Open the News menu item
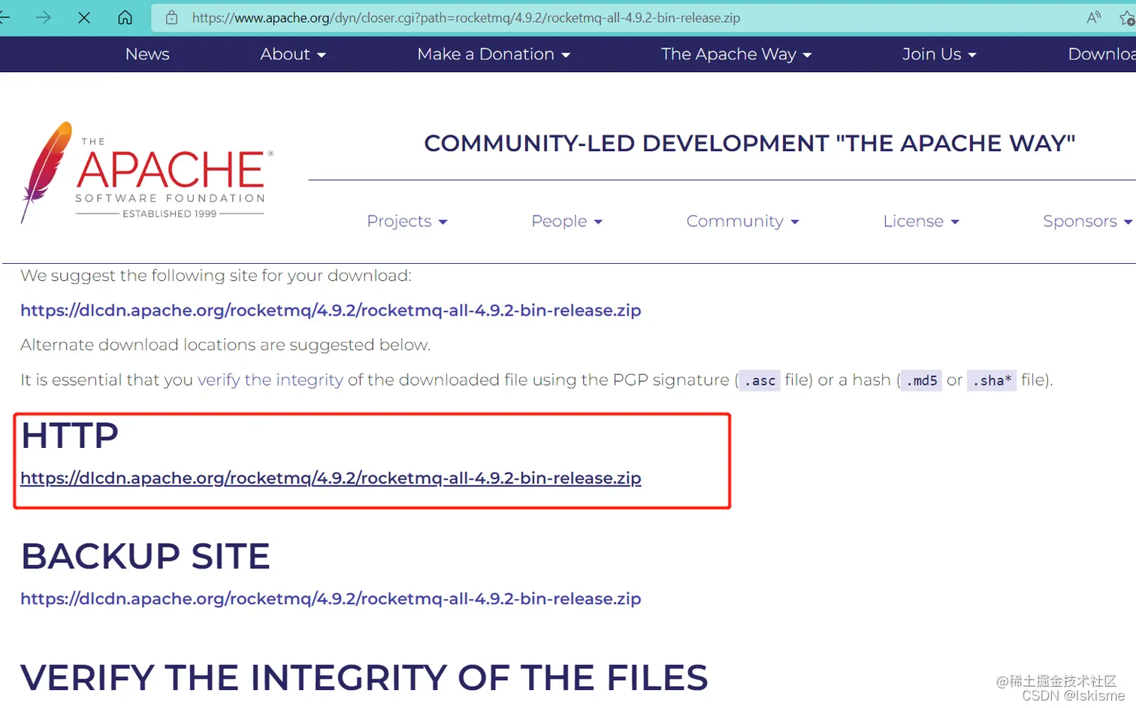 point(147,54)
